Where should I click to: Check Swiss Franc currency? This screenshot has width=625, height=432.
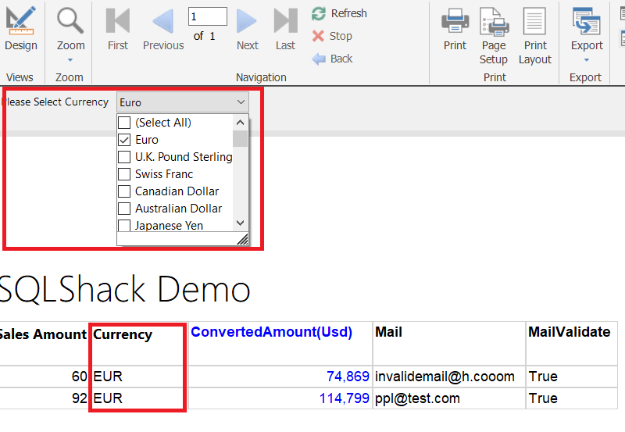tap(124, 174)
